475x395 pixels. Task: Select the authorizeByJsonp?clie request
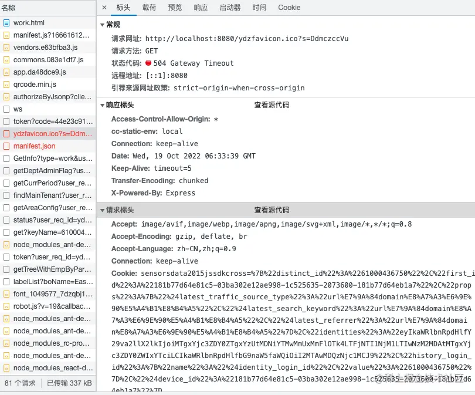point(48,97)
